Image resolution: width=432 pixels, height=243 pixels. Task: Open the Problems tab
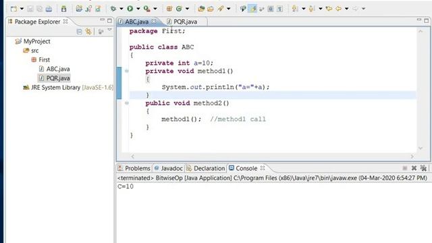pyautogui.click(x=134, y=168)
